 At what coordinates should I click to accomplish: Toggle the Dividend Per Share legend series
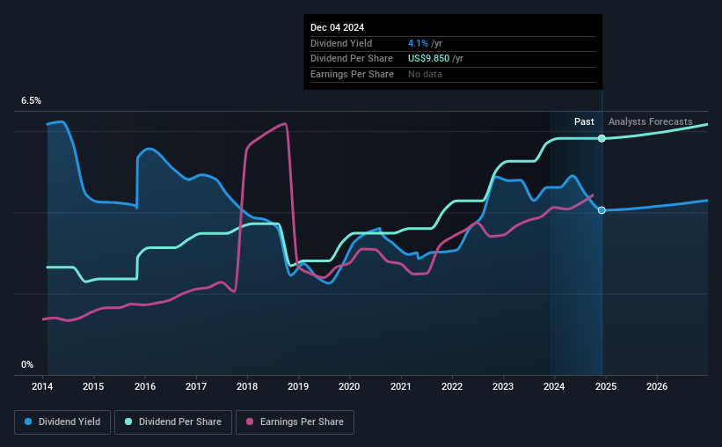[x=173, y=422]
